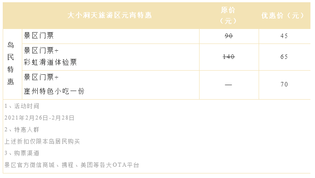The image size is (315, 178).
Task: Select 彩虹滑道体验票 text
Action: point(50,62)
